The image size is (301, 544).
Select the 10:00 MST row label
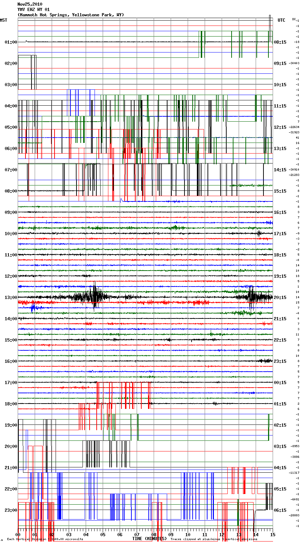(11, 234)
